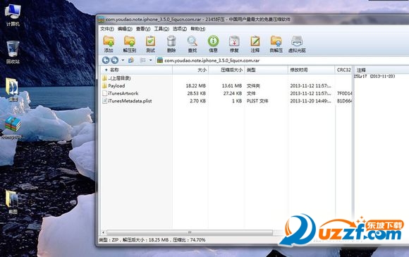Open the 注释 (Comment) toolbar icon
This screenshot has width=409, height=257.
coord(255,44)
